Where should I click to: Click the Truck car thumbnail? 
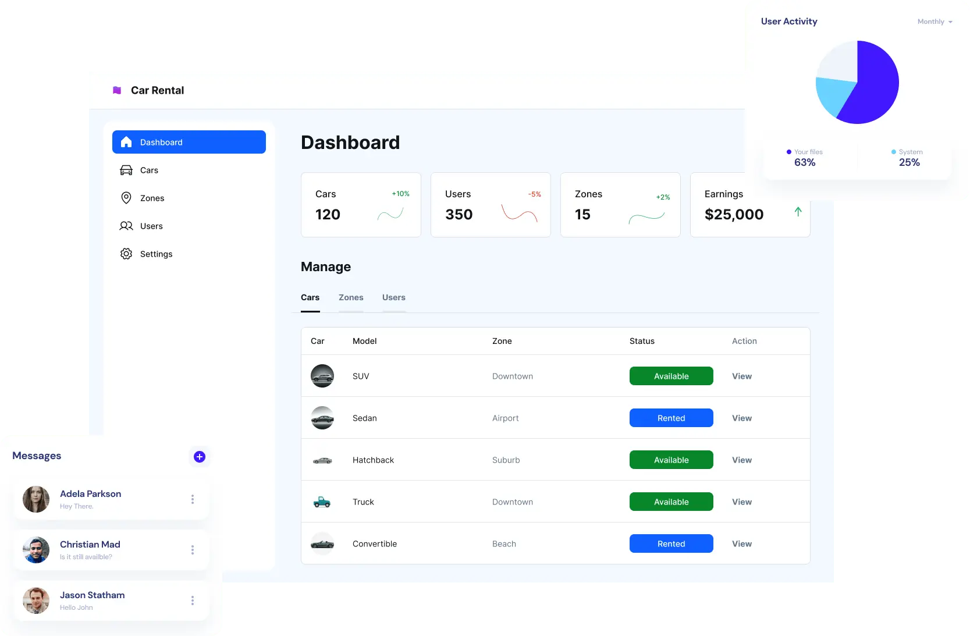click(322, 502)
